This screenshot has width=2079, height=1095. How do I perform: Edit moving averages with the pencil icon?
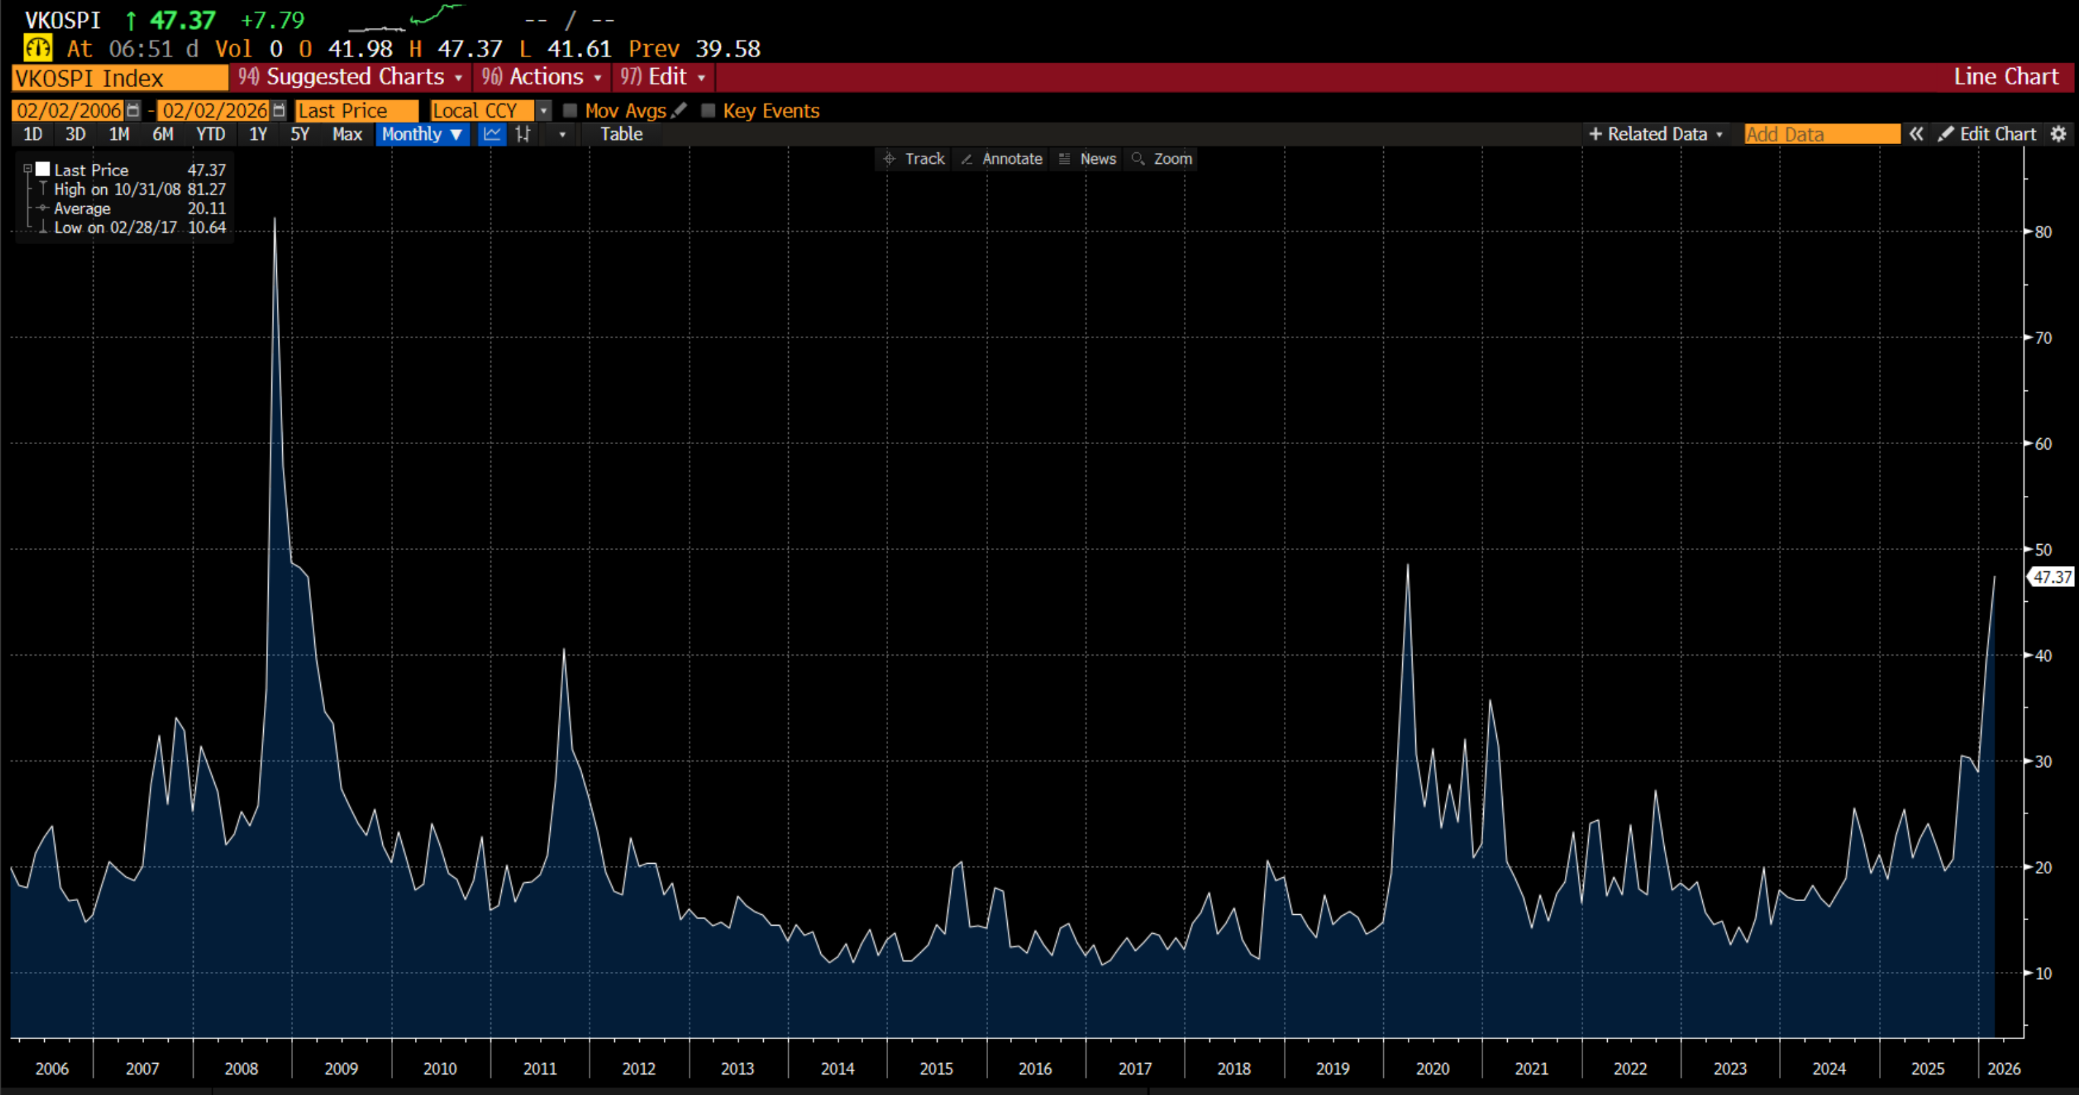679,109
